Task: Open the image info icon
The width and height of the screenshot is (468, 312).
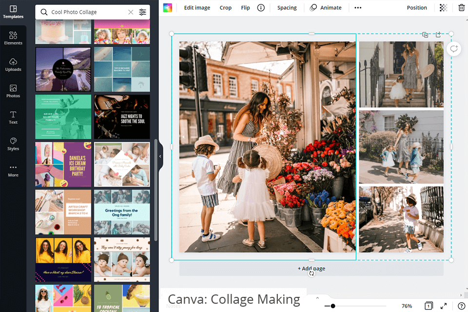Action: pyautogui.click(x=261, y=8)
